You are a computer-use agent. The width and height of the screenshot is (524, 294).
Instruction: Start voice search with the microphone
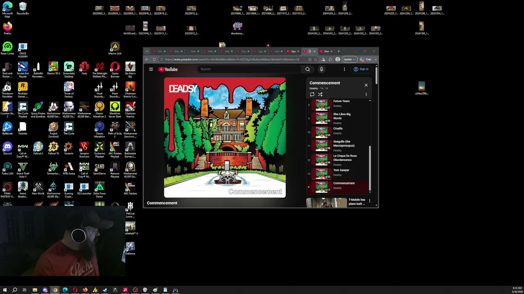coord(321,69)
